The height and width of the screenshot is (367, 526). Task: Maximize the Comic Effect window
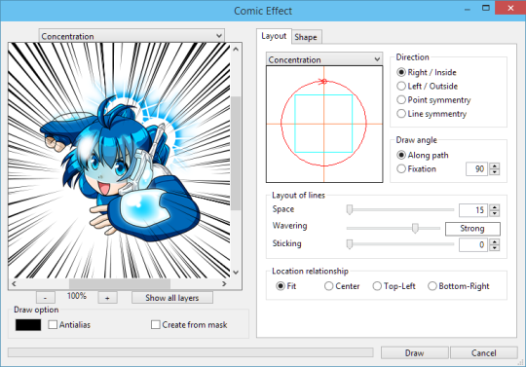tap(486, 8)
